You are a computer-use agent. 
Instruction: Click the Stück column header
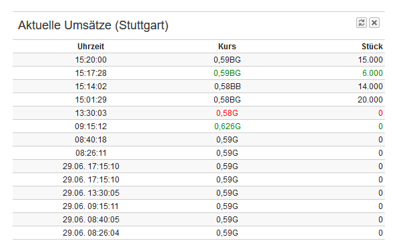click(372, 47)
